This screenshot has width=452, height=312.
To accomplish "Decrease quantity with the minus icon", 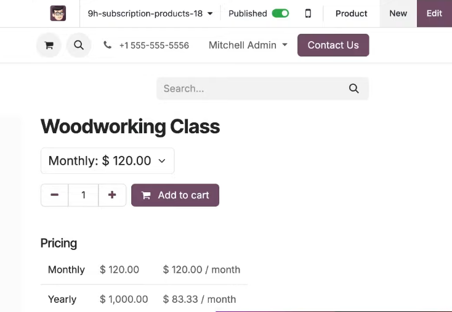I will 54,195.
